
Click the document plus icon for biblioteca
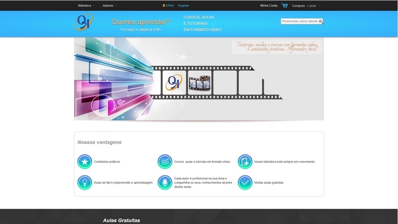coord(245,161)
